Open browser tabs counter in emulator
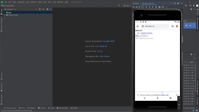The image size is (199, 112). tap(173, 26)
